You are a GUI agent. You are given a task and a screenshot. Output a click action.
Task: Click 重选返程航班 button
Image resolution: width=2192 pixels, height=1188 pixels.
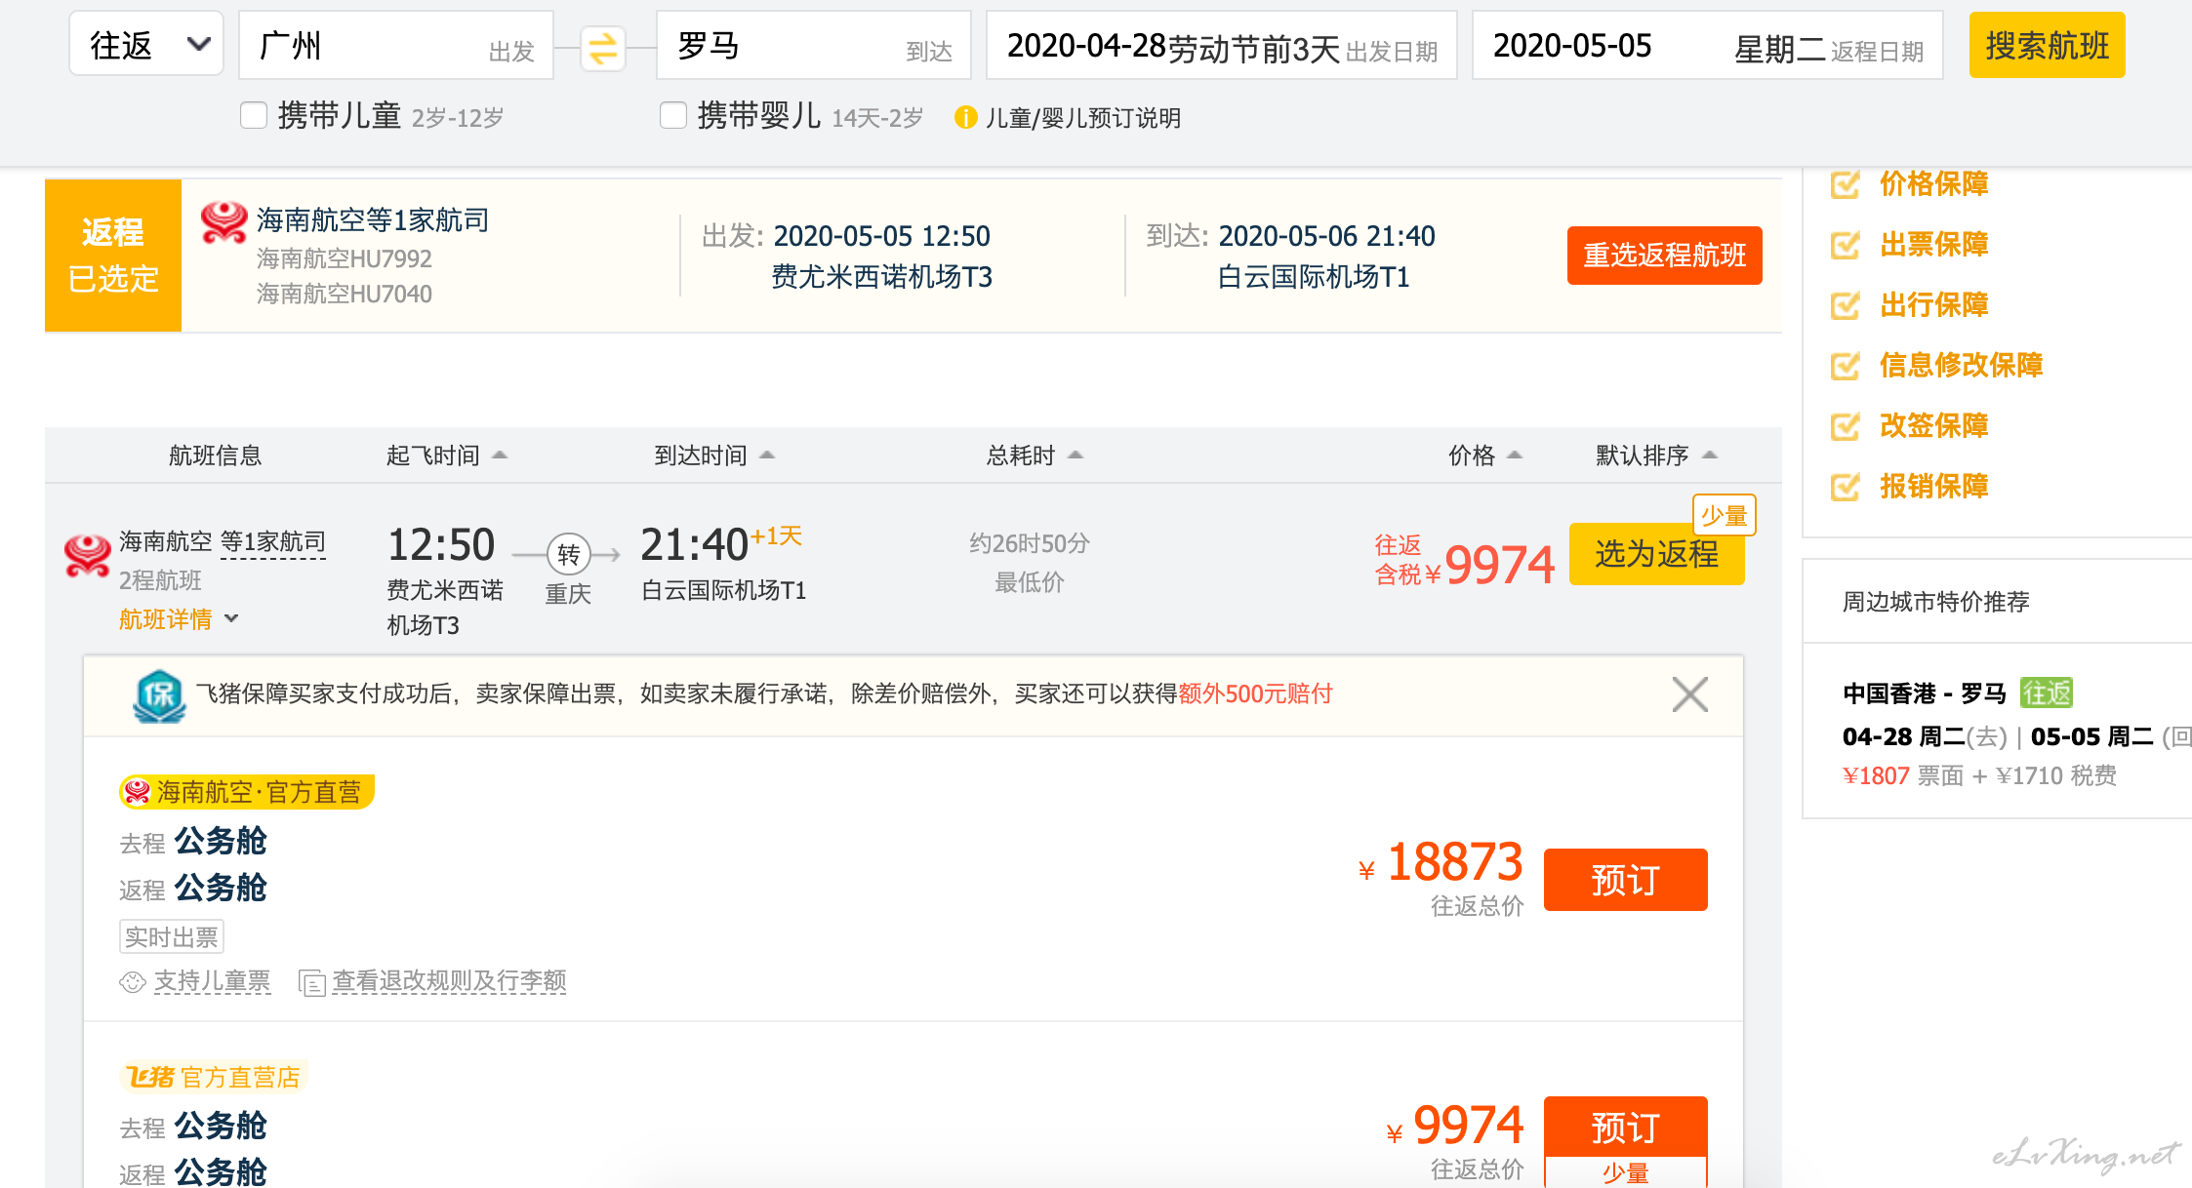tap(1664, 256)
